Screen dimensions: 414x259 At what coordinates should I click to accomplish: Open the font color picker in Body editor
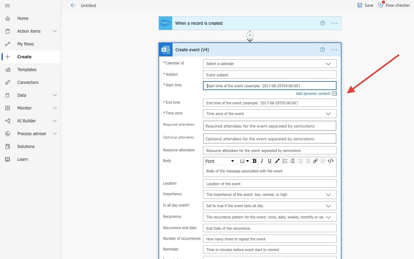coord(277,161)
